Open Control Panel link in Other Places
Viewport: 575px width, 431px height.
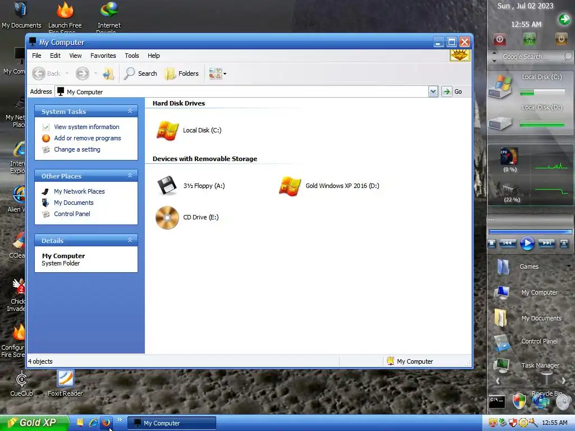(x=72, y=214)
